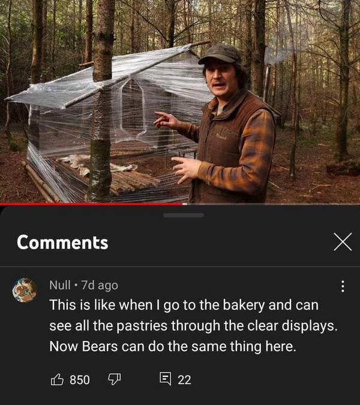
Task: Jump ahead on the gray unplayed progress bar
Action: [271, 204]
